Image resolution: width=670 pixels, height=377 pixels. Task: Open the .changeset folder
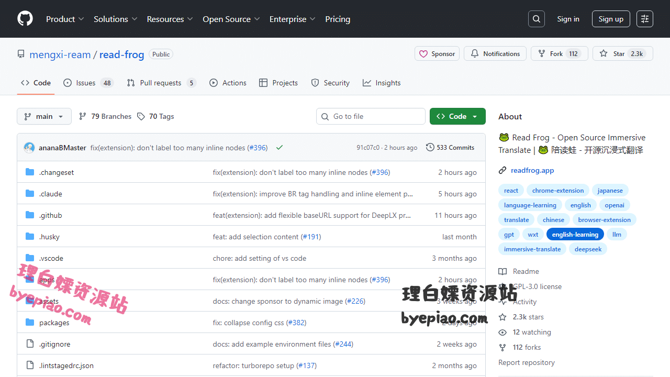[x=57, y=172]
